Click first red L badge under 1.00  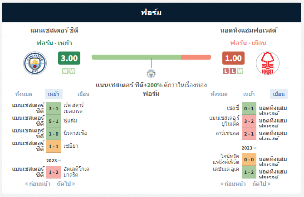pyautogui.click(x=226, y=71)
